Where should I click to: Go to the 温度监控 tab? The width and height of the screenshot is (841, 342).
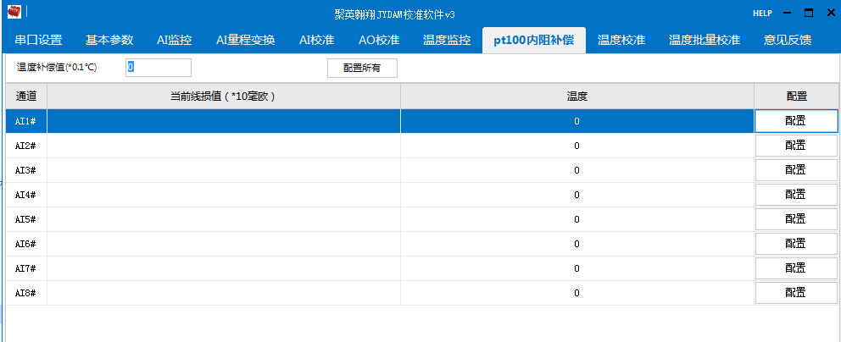pos(446,40)
